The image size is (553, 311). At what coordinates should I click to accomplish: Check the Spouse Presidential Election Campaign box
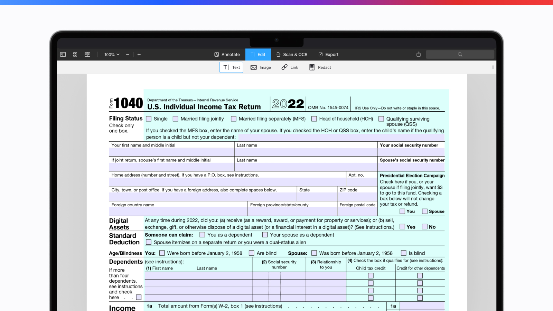(x=424, y=211)
